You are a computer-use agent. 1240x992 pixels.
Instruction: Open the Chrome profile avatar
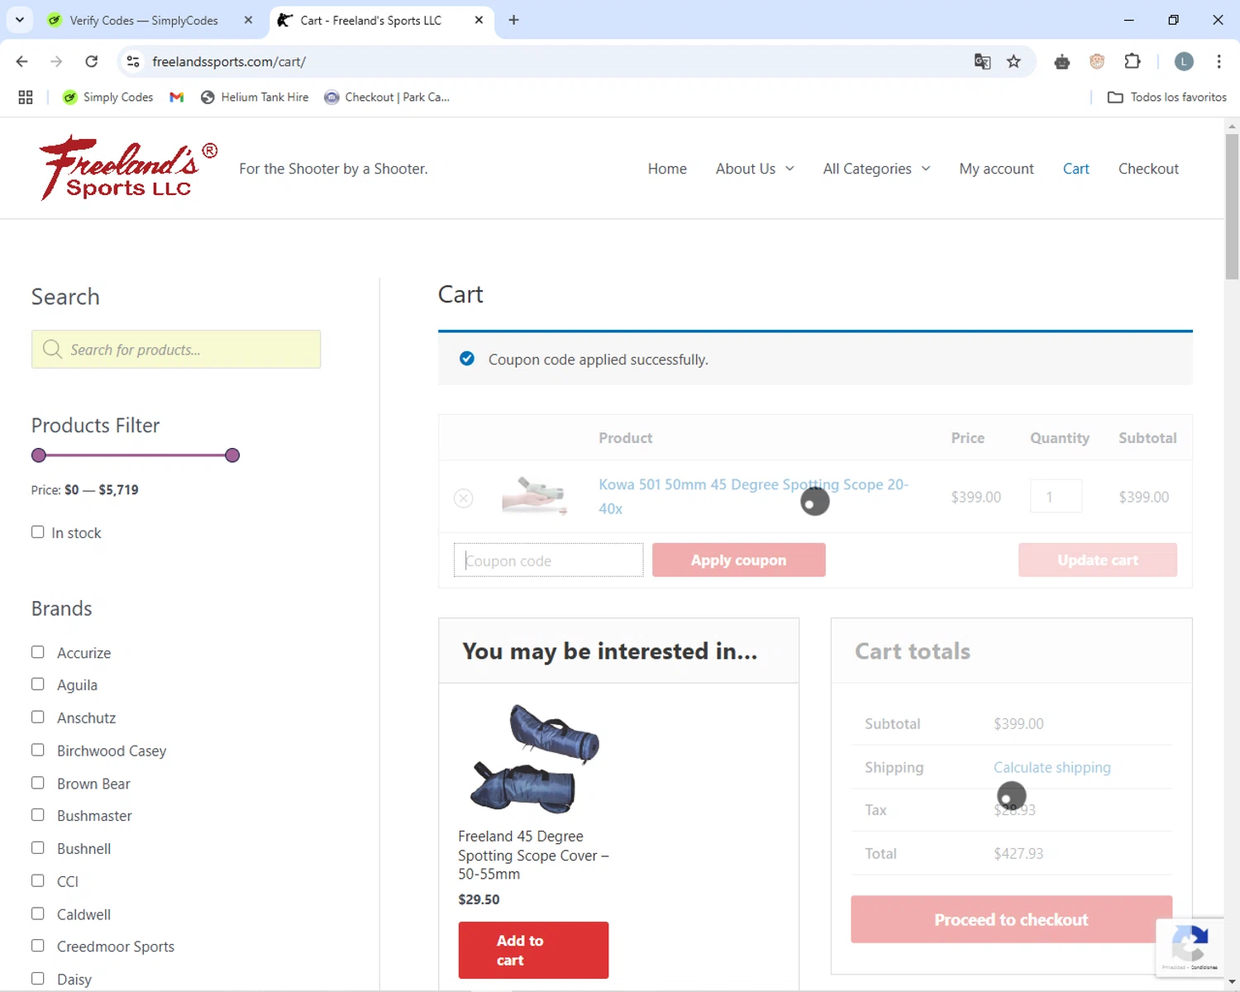(x=1184, y=61)
